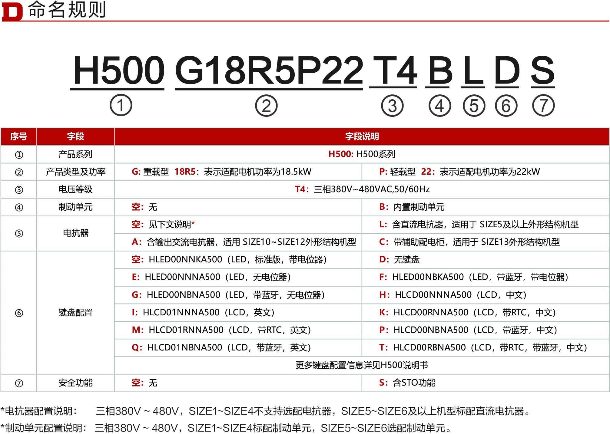Click the H500 model code segment

tap(119, 71)
